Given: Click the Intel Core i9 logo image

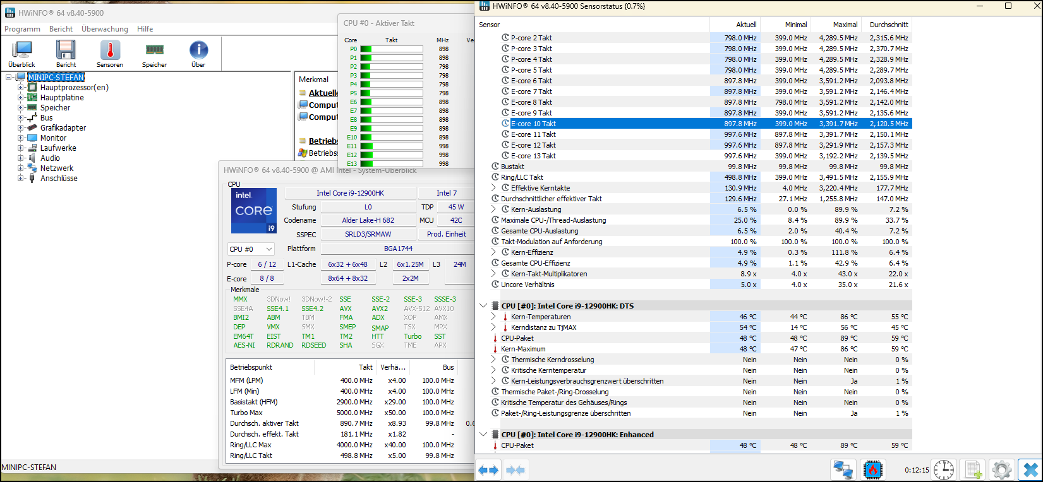Looking at the screenshot, I should click(254, 211).
